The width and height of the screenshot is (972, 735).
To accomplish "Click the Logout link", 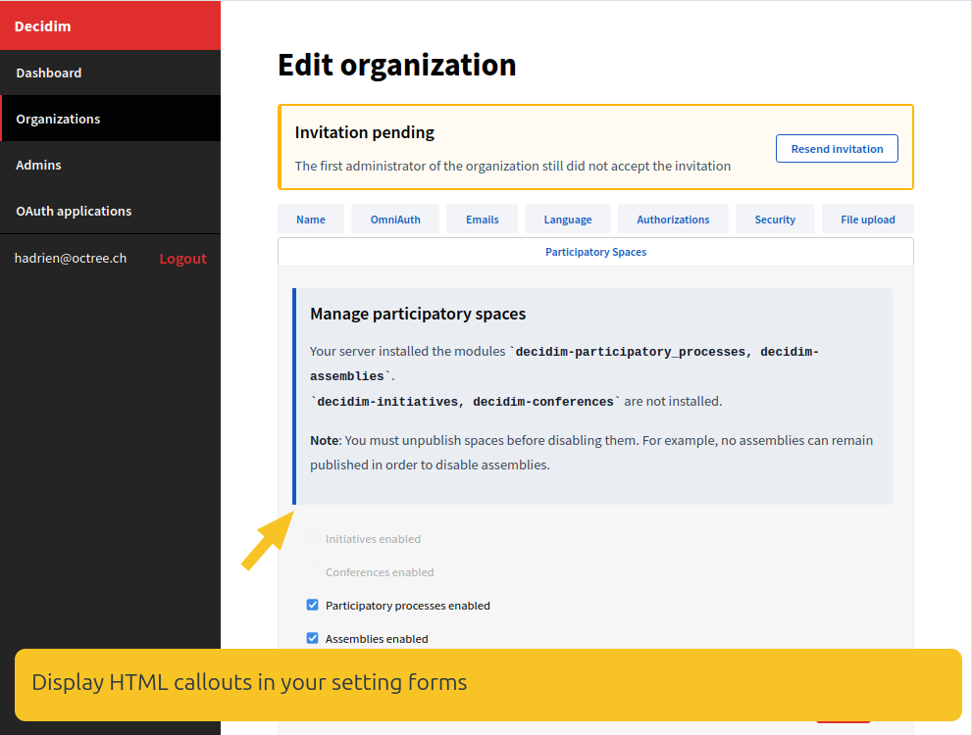I will 182,258.
